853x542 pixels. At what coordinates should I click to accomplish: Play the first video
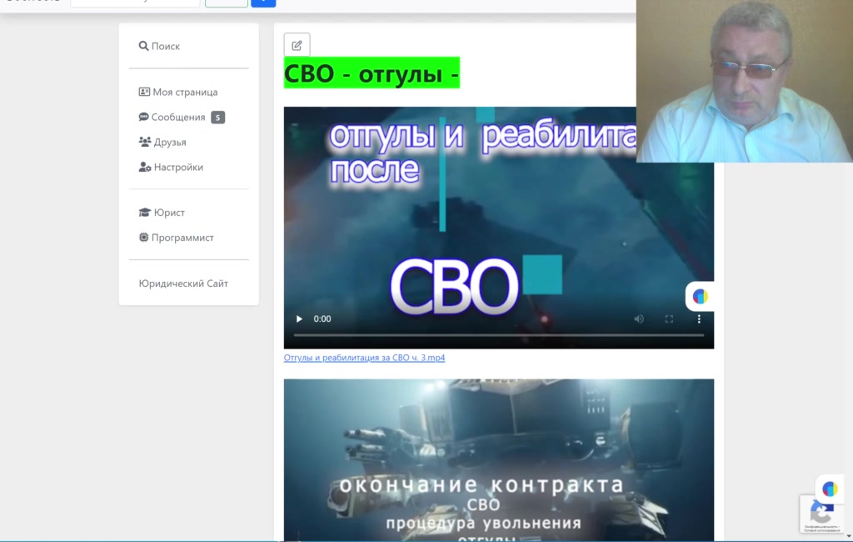299,319
